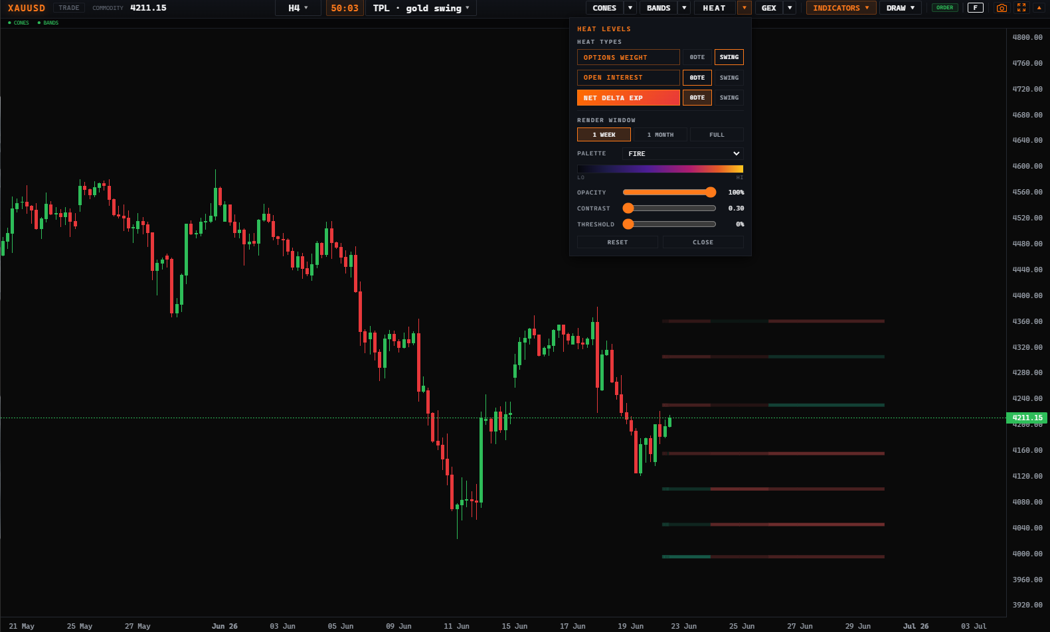The image size is (1050, 632).
Task: Click the CONES legend indicator
Action: 19,23
